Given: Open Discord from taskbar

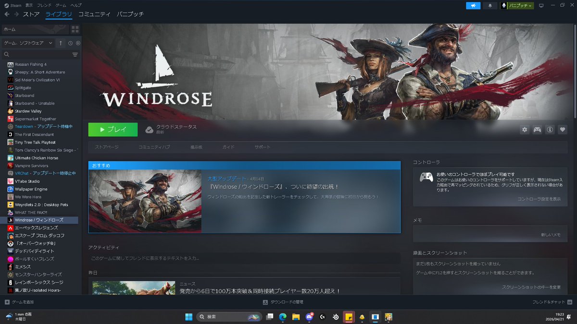Looking at the screenshot, I should 309,317.
